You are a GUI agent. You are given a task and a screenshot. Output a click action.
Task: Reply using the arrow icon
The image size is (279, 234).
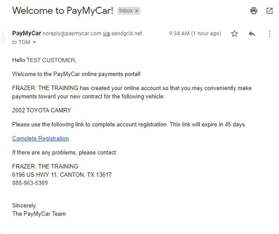click(252, 34)
